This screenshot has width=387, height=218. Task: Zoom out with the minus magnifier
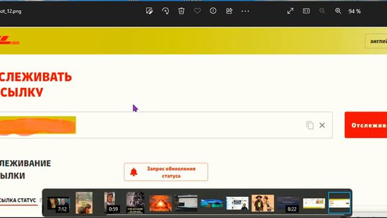click(322, 11)
